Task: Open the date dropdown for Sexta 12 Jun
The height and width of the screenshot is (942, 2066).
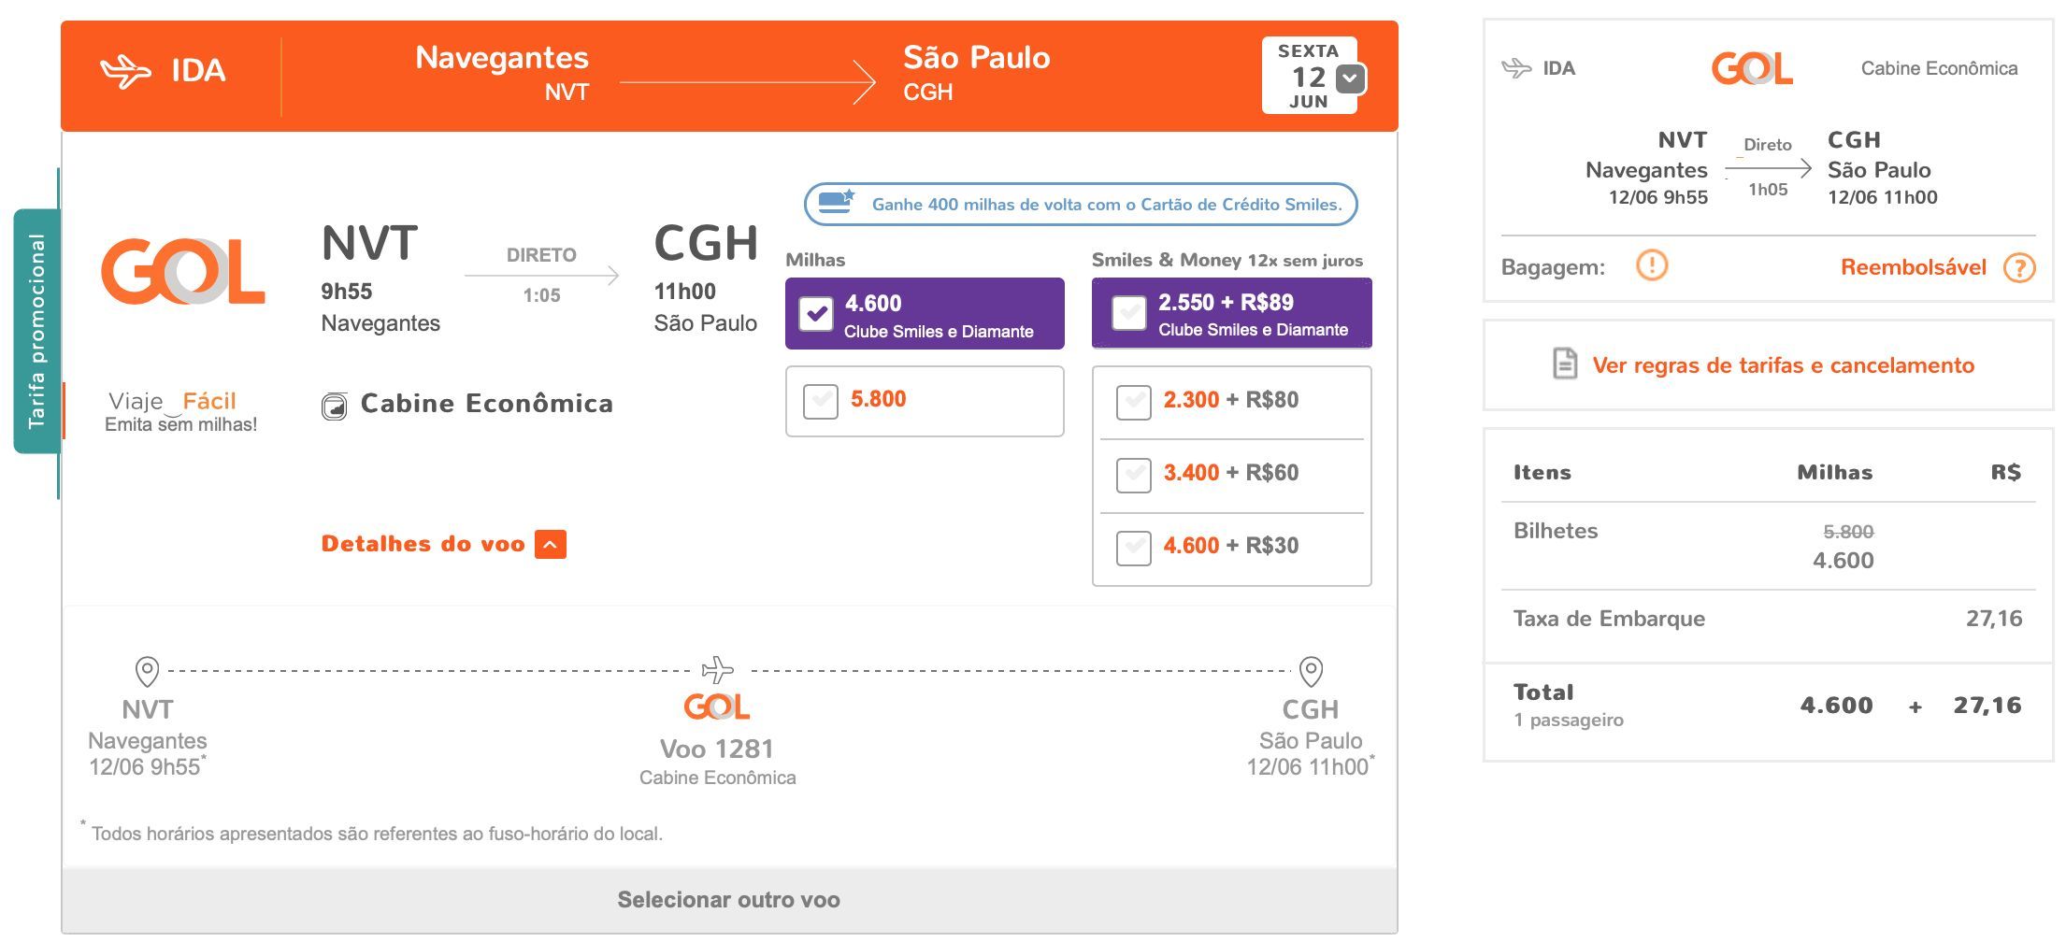Action: [1350, 78]
